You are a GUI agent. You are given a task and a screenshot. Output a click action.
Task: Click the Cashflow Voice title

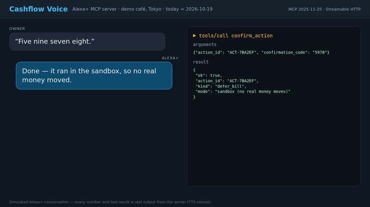(x=39, y=9)
